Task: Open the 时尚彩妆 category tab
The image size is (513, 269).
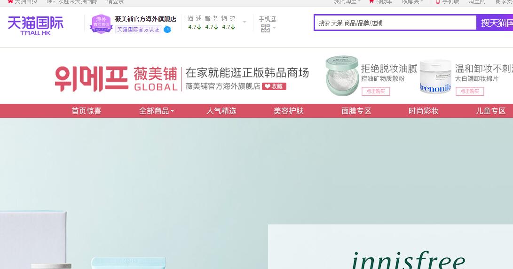Action: click(423, 111)
